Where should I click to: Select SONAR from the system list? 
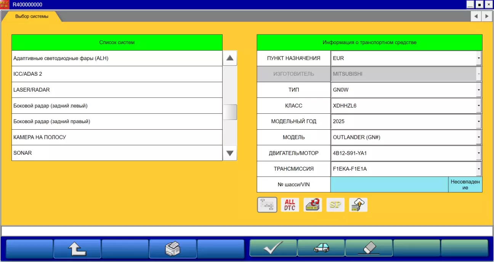[x=117, y=153]
